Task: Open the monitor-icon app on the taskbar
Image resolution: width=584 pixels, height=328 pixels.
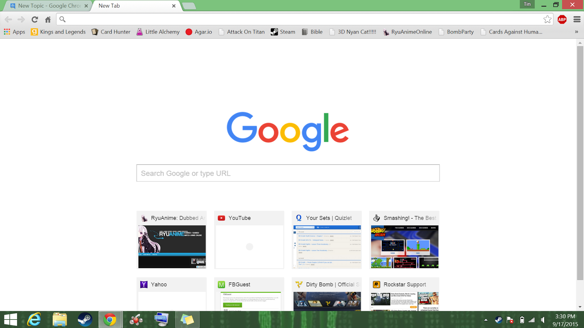Action: (161, 320)
